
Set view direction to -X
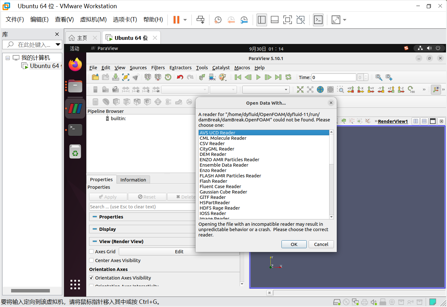[361, 89]
